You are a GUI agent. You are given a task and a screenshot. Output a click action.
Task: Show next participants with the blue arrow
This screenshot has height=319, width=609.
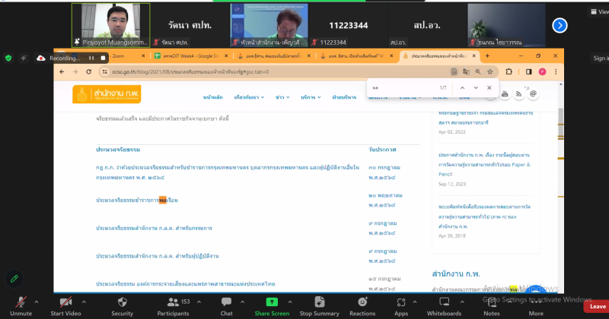click(x=560, y=26)
